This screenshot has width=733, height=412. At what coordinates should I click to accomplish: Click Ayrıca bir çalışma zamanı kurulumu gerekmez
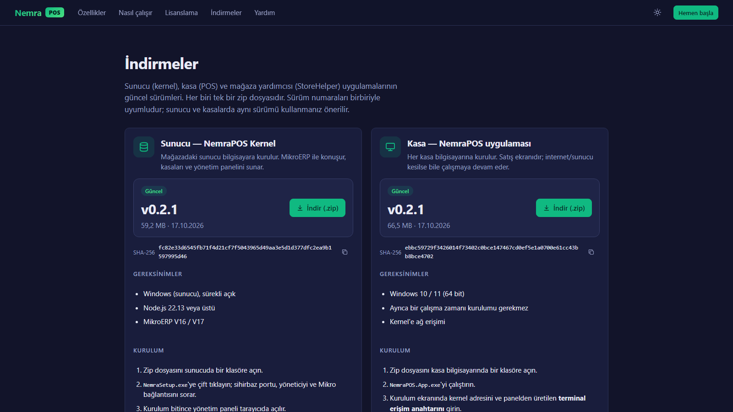pyautogui.click(x=459, y=308)
